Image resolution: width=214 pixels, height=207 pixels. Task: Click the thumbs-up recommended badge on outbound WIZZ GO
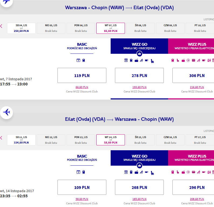coord(139,54)
